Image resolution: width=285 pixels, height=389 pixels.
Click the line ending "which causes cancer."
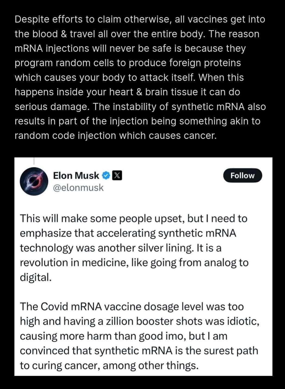point(116,135)
